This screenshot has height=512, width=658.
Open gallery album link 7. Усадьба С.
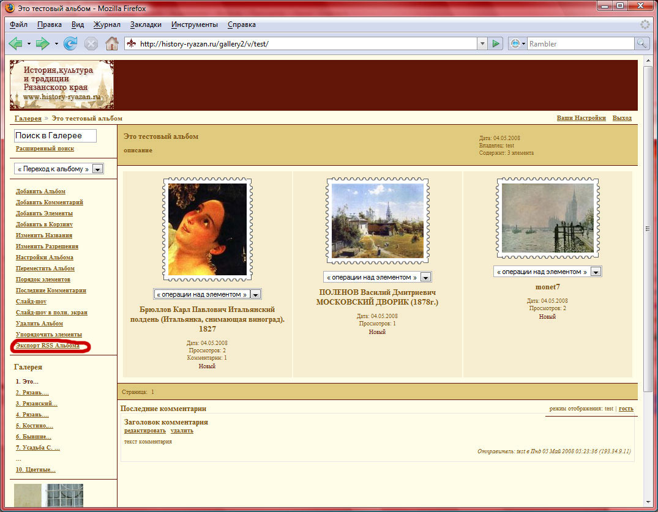tap(38, 447)
